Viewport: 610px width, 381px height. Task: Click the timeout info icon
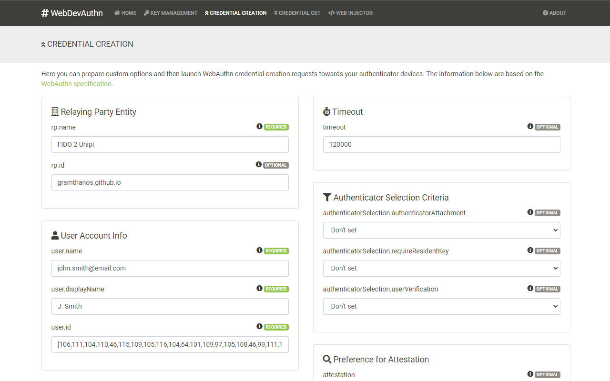point(530,127)
